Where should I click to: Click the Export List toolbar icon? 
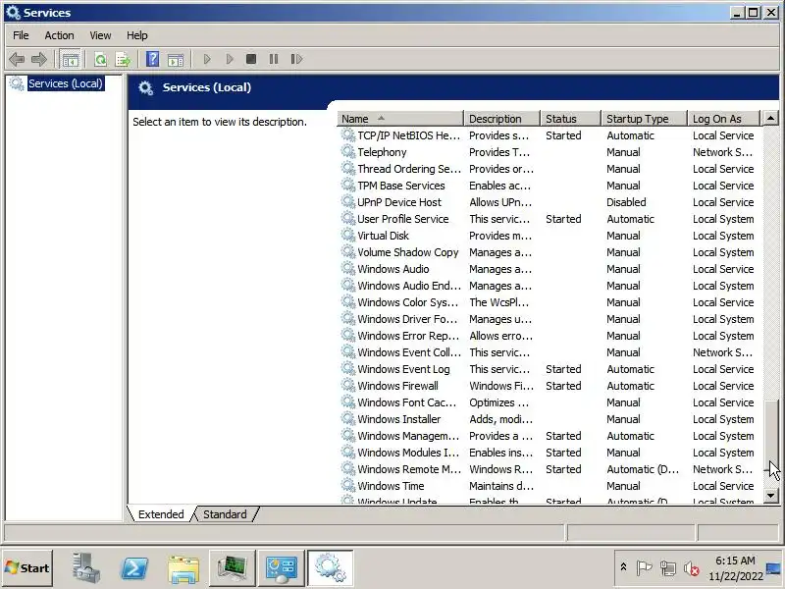click(x=123, y=60)
